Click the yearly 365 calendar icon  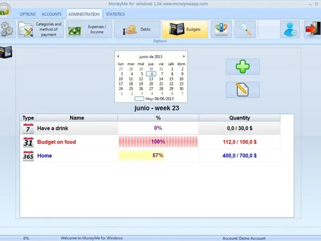(x=28, y=156)
